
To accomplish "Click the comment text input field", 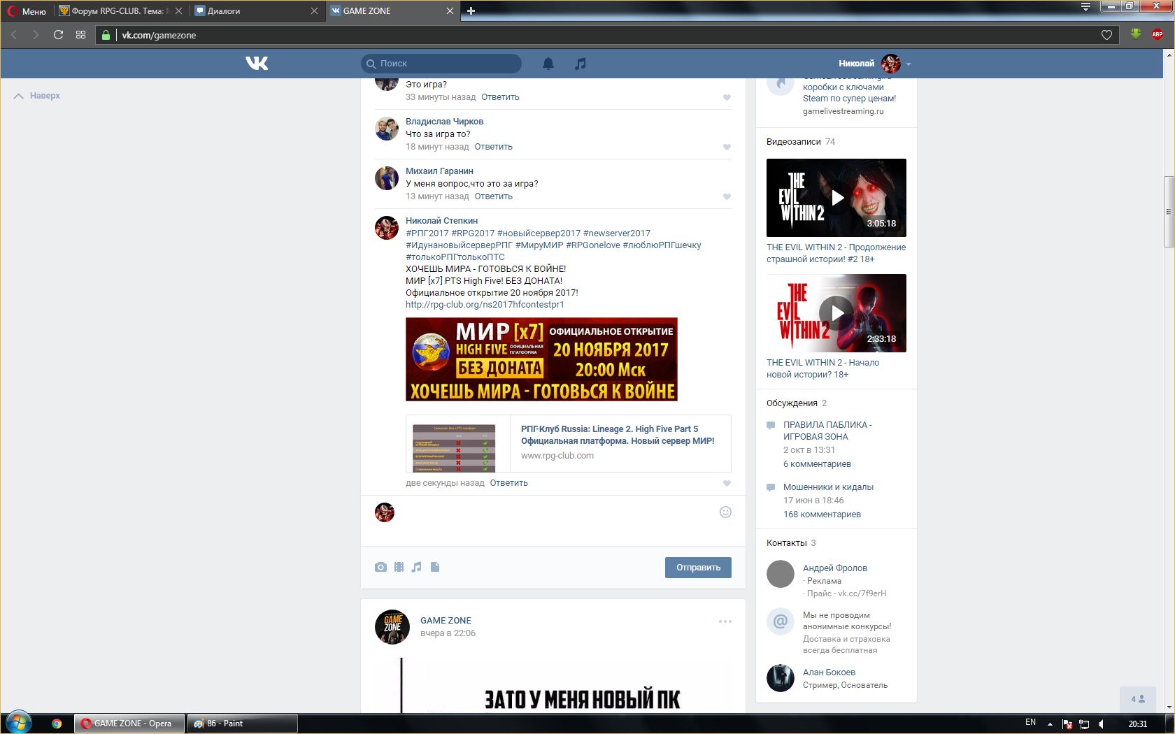I will coord(557,512).
